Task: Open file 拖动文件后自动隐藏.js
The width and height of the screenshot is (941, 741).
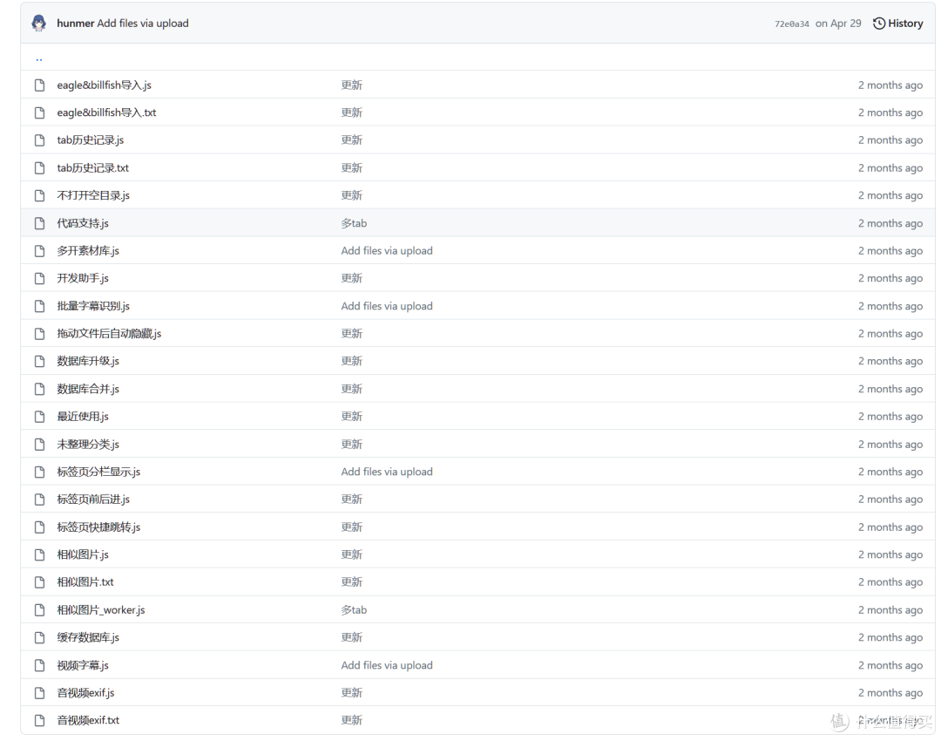Action: (x=109, y=334)
